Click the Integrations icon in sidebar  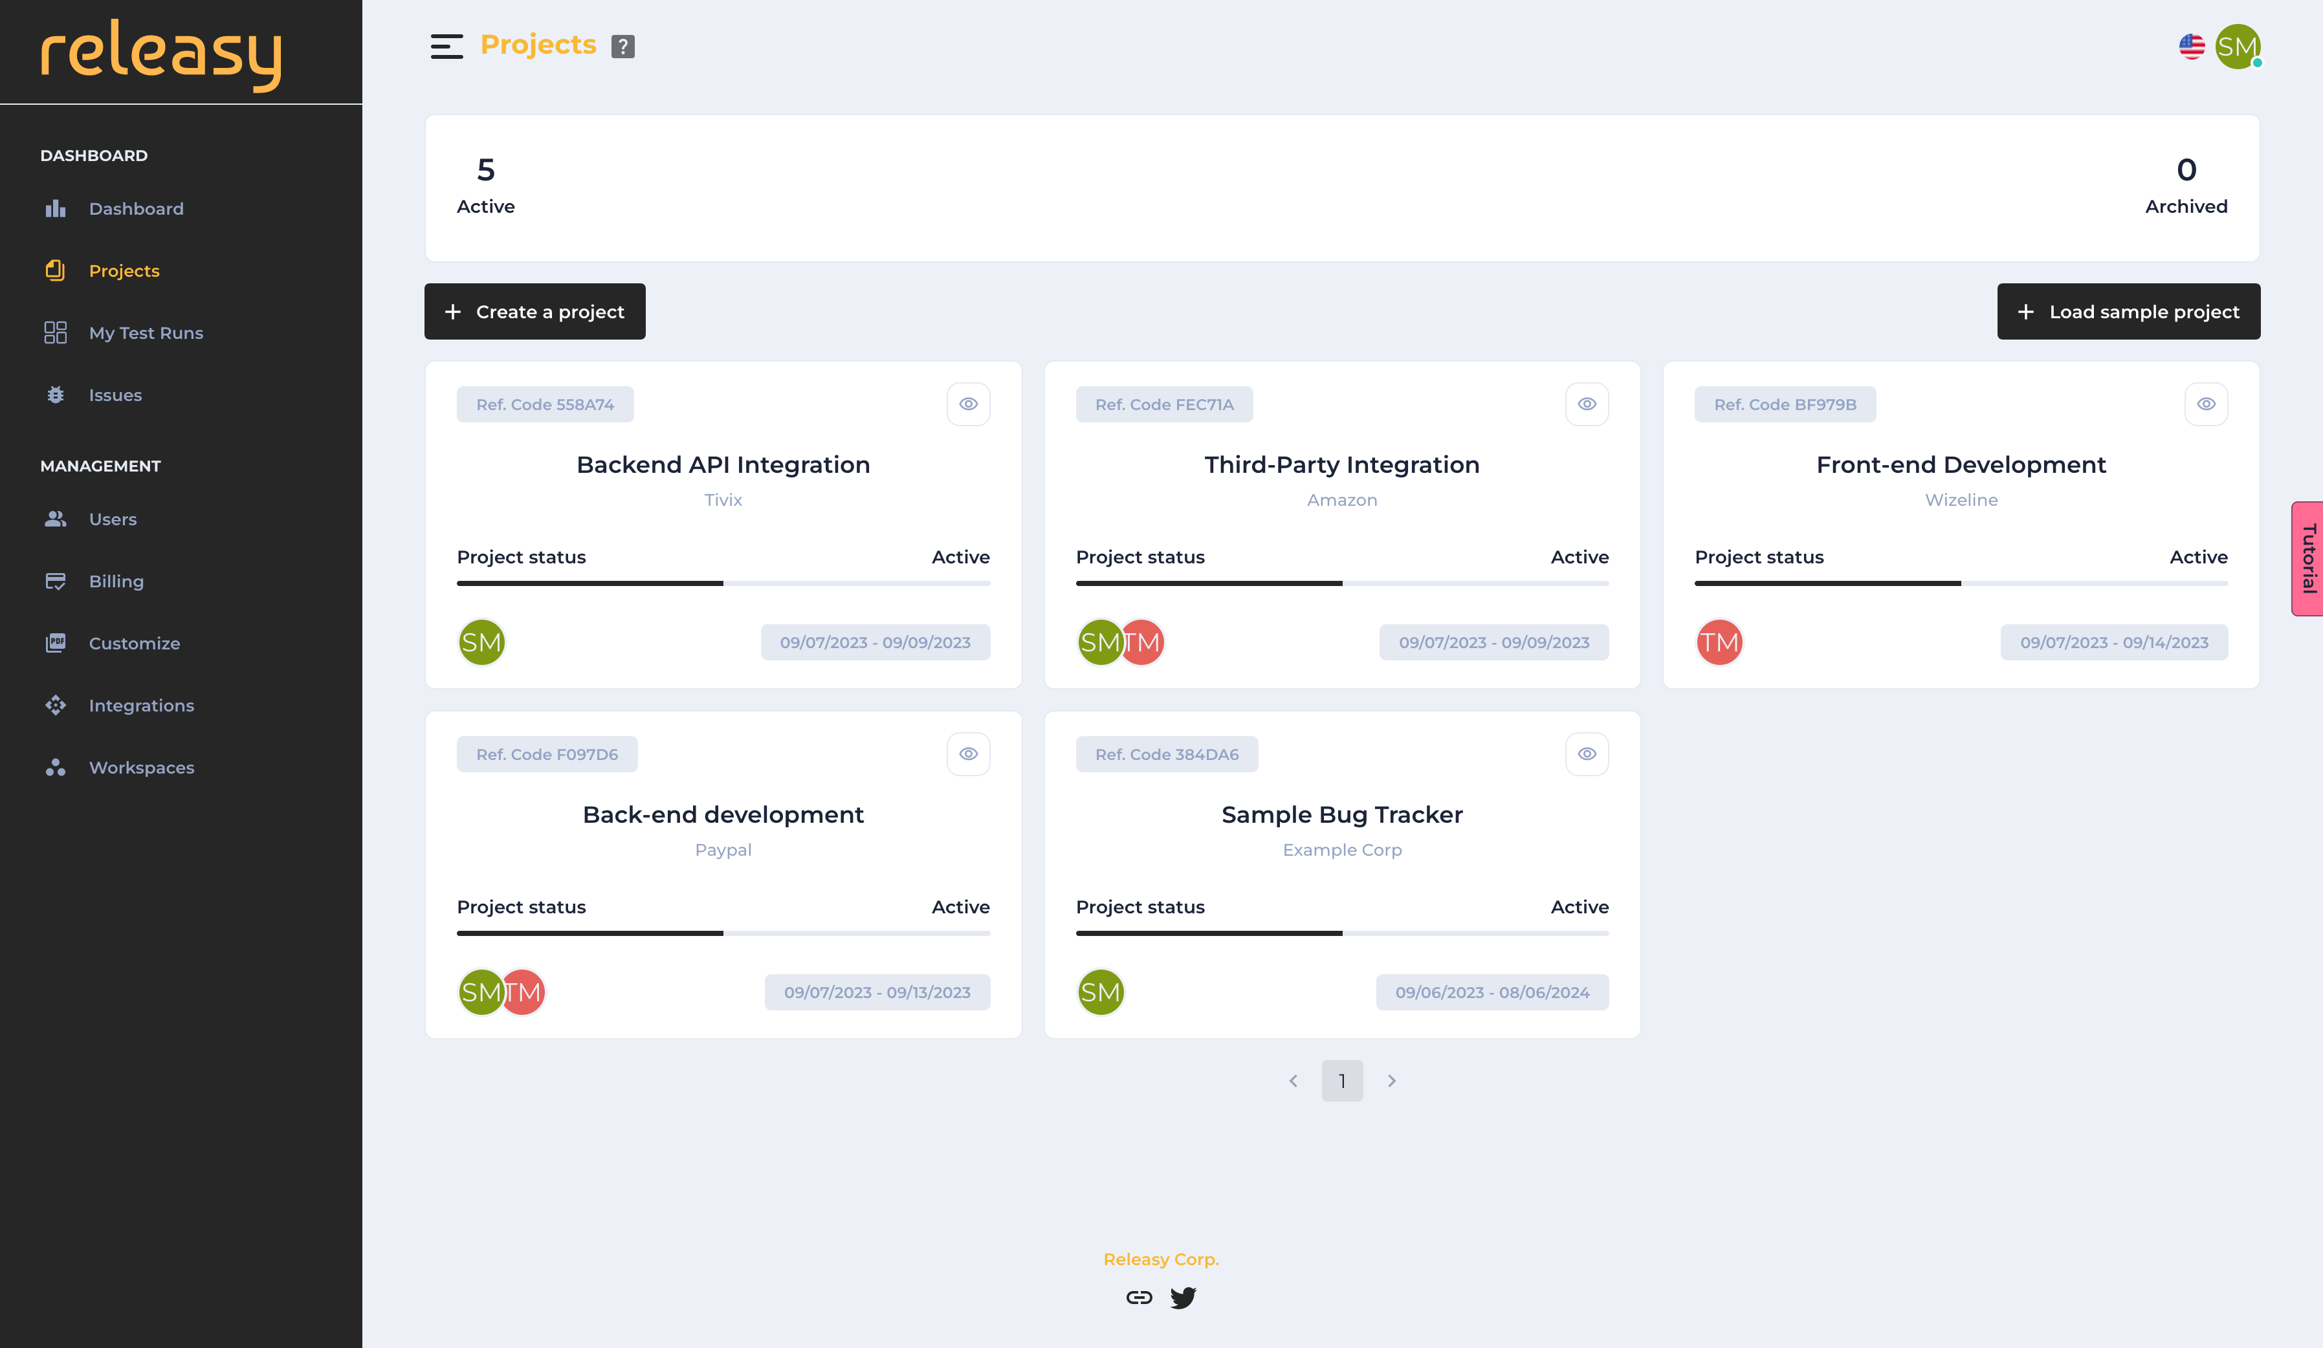(54, 704)
